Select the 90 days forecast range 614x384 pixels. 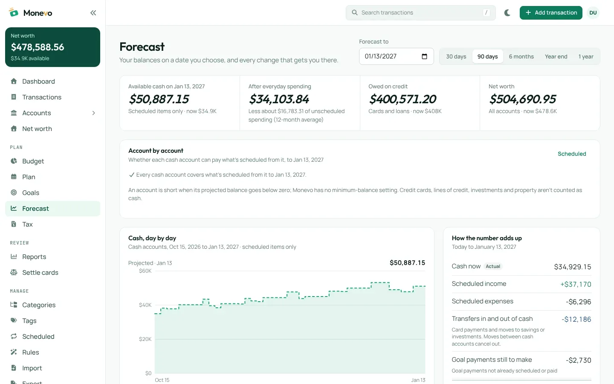487,56
